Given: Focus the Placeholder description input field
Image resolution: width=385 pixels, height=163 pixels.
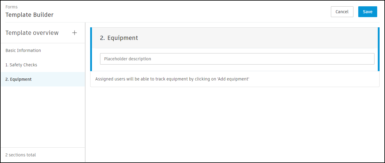Looking at the screenshot, I should [237, 59].
